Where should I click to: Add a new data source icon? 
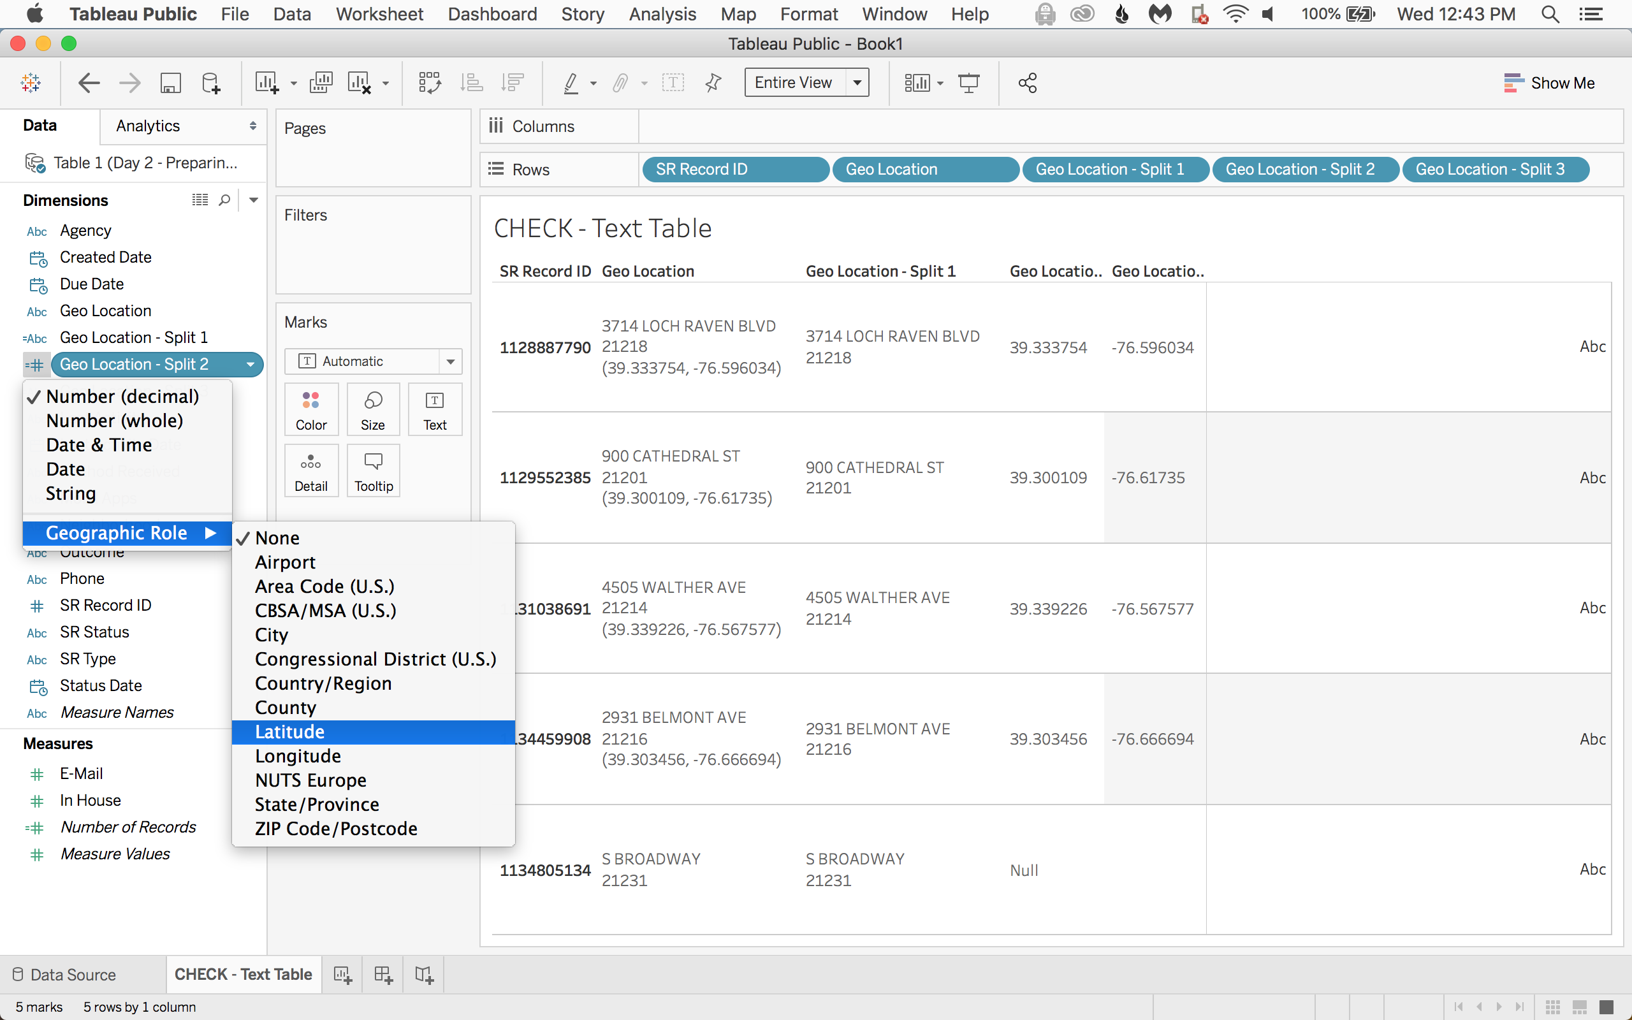(x=211, y=83)
